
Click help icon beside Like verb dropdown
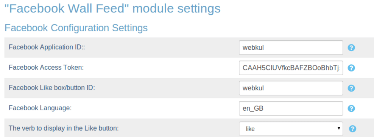352,129
